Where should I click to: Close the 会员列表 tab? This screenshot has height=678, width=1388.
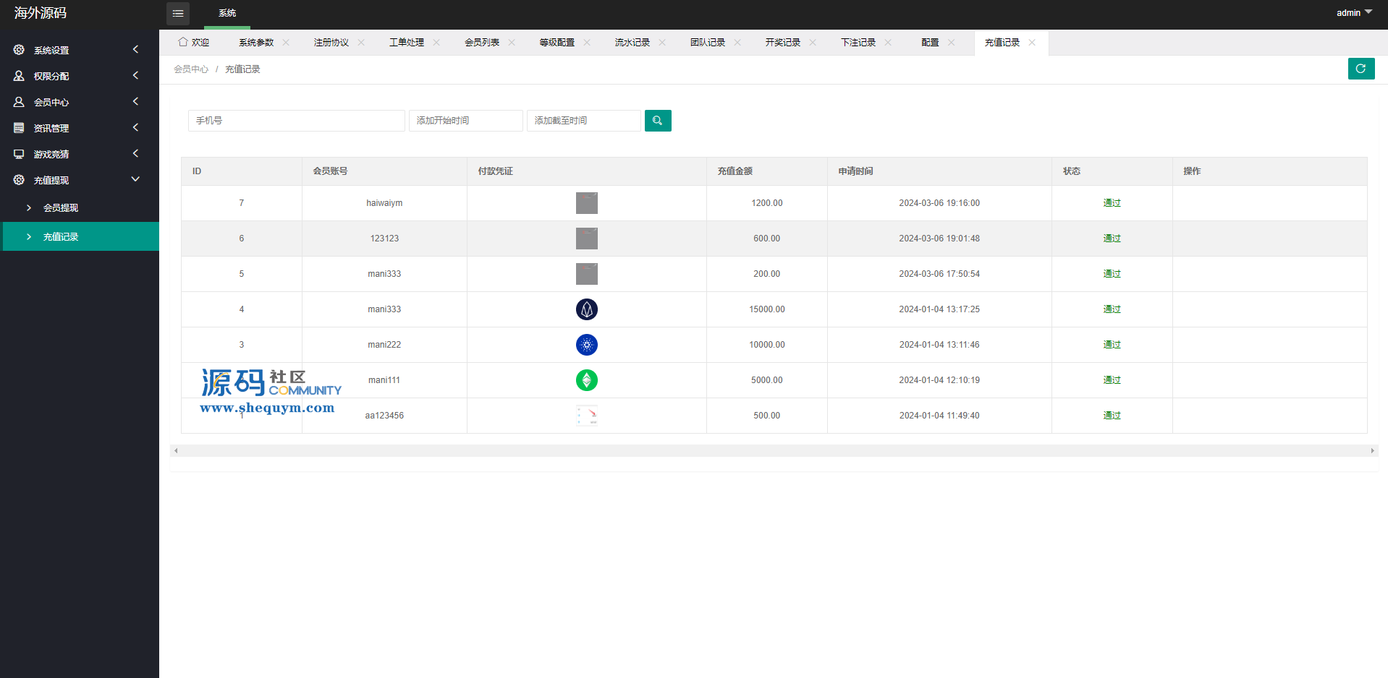tap(512, 43)
